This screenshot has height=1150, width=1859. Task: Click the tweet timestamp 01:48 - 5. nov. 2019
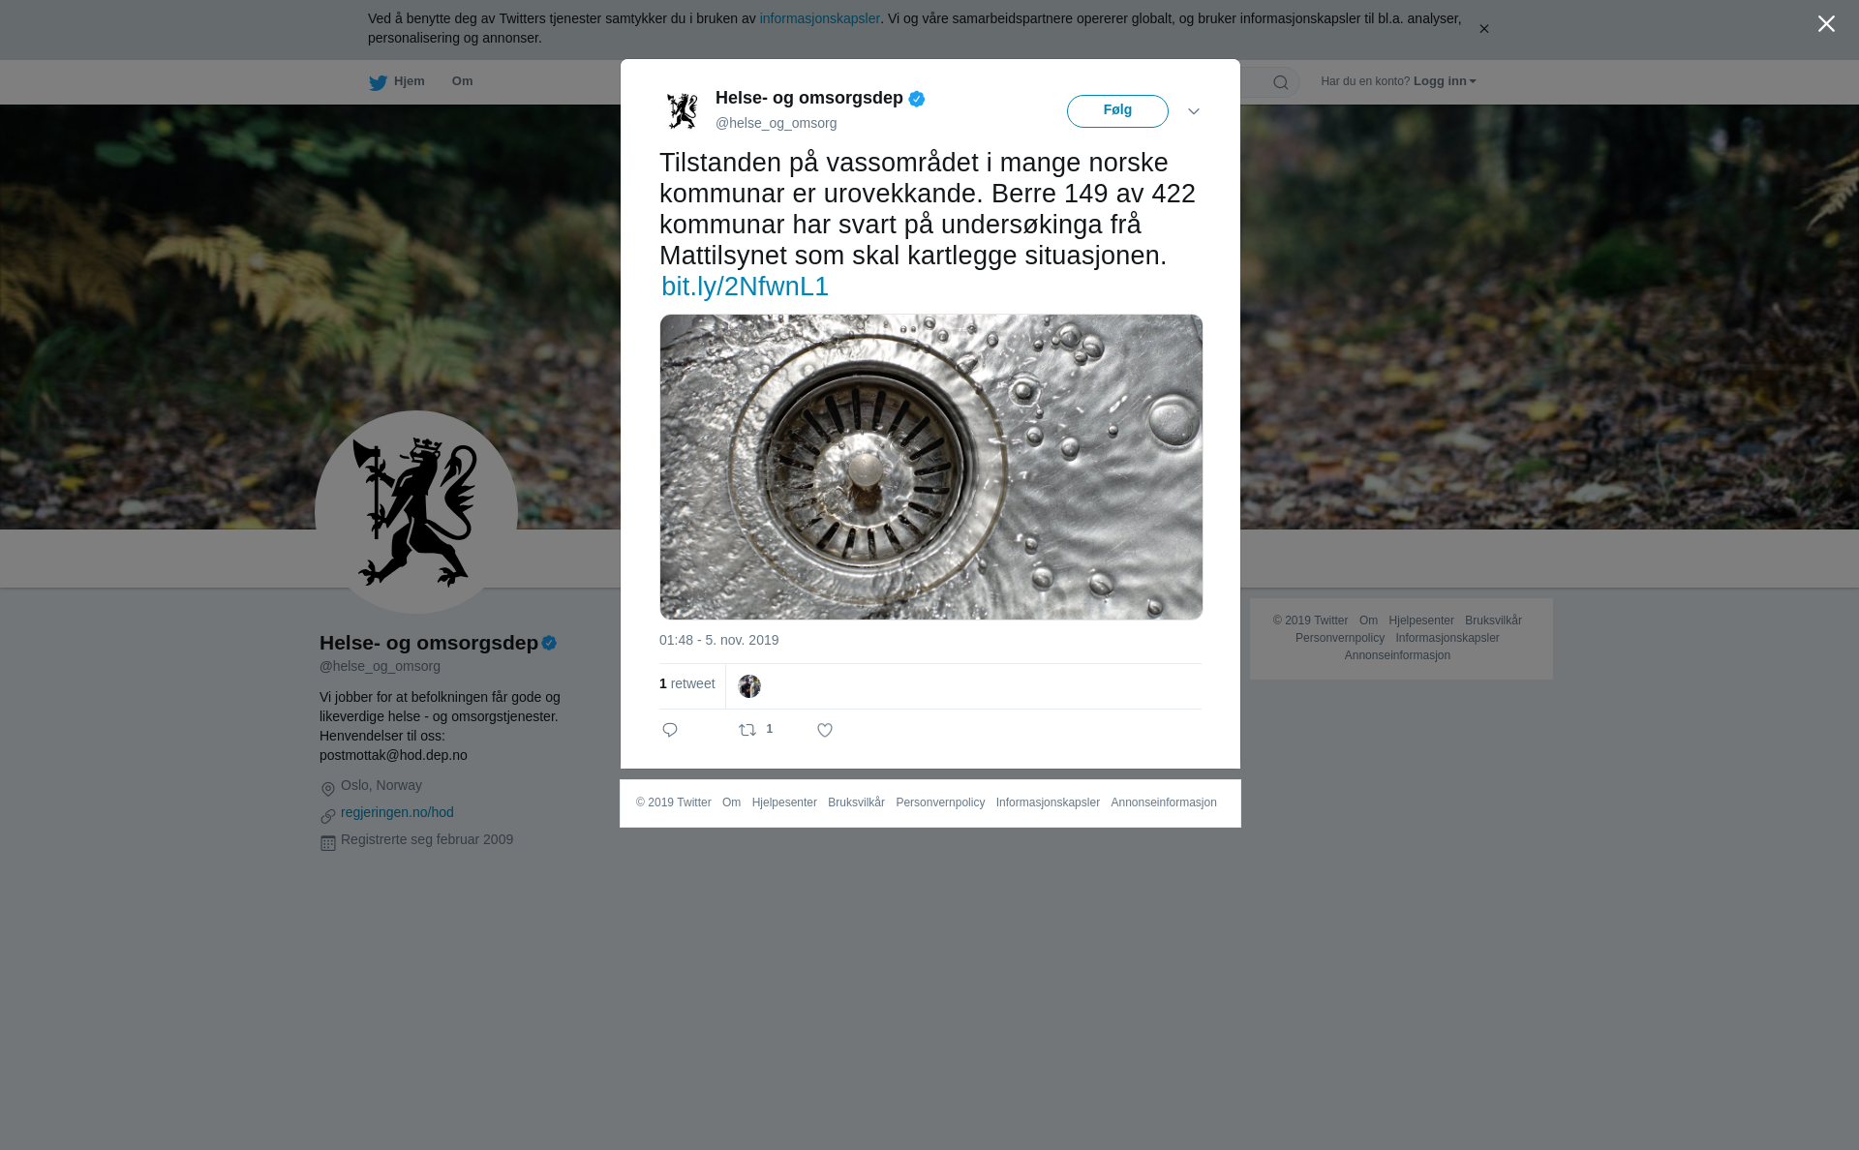[x=718, y=640]
